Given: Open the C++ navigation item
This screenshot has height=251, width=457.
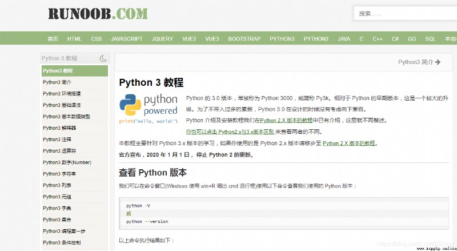Looking at the screenshot, I should point(378,39).
